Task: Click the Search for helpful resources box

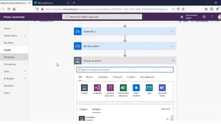Action: tap(102, 17)
